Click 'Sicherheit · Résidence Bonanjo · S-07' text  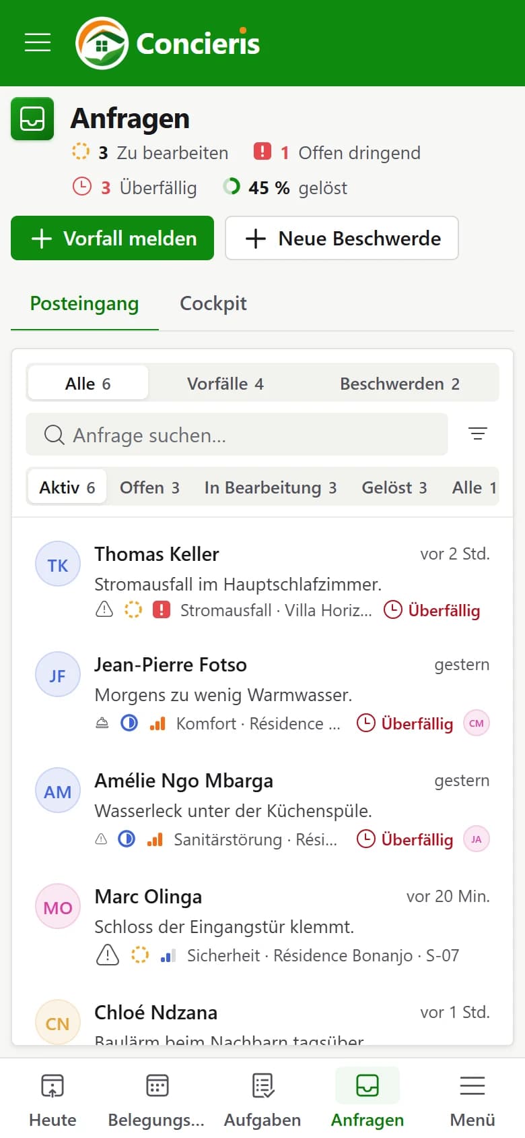click(x=323, y=955)
